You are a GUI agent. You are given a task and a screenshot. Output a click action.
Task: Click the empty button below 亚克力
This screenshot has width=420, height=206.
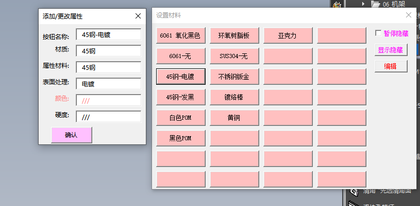(288, 56)
